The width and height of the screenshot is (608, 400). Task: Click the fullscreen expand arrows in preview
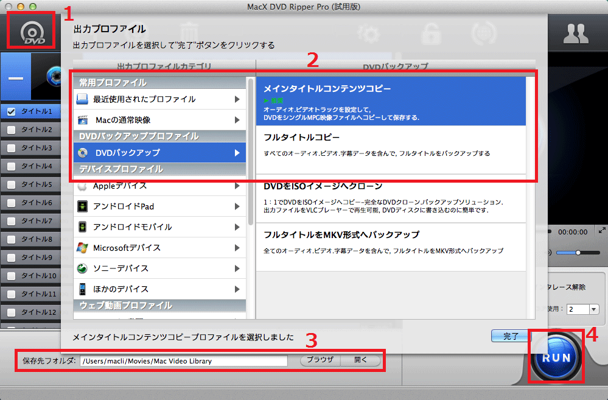(601, 231)
